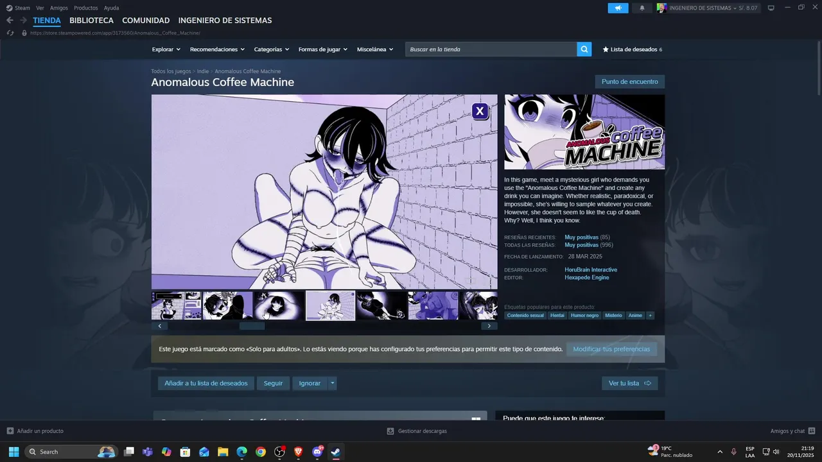
Task: Click Añadir a tu lista de deseados
Action: (x=206, y=383)
